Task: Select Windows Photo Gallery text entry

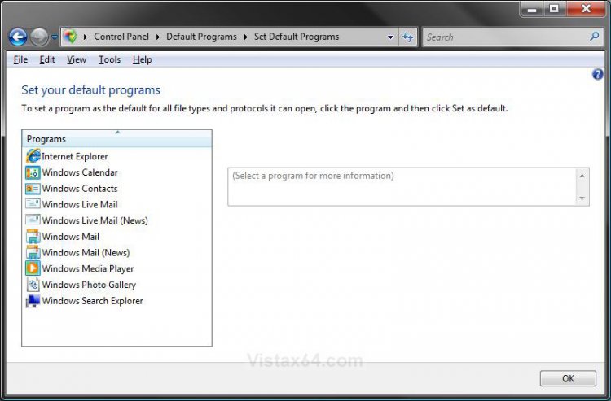Action: pyautogui.click(x=89, y=285)
